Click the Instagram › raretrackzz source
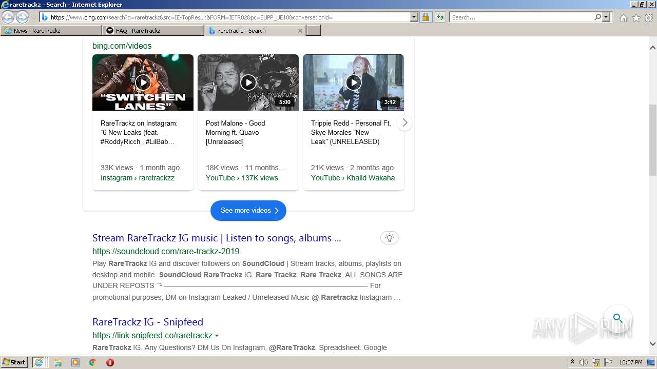Screen dimensions: 657x369 tap(138, 178)
